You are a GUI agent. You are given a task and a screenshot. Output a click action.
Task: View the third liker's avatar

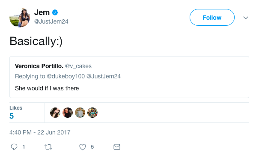tap(80, 113)
